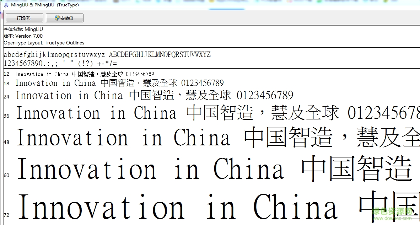Click the lowercase alphabet sample line
This screenshot has width=420, height=225.
107,54
